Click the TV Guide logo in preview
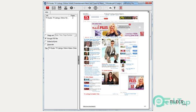The height and width of the screenshot is (112, 196). coord(87,18)
